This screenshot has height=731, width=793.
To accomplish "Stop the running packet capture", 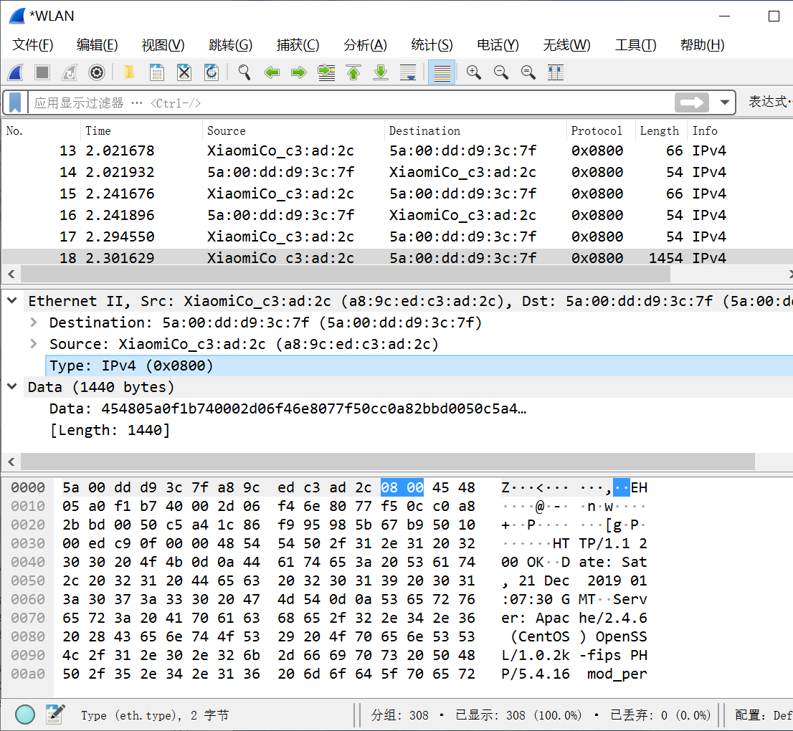I will pos(42,72).
